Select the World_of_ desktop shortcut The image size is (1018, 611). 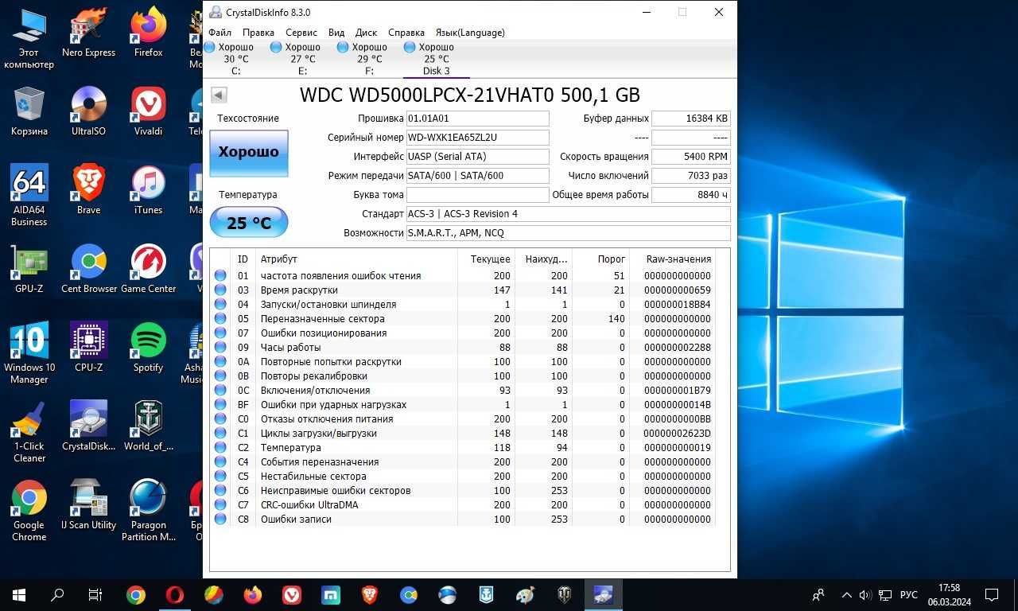point(148,426)
